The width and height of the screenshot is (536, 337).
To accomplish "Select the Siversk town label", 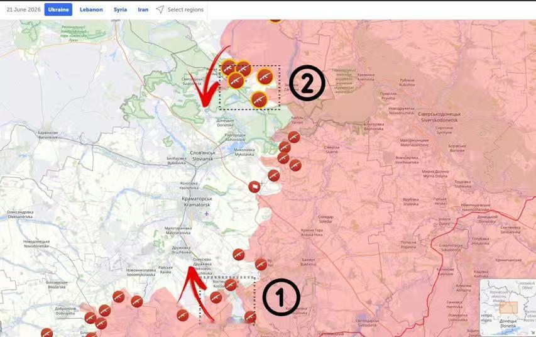I will coord(332,150).
